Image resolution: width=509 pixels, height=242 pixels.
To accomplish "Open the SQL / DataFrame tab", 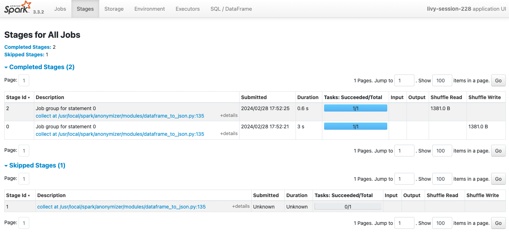I will [231, 9].
